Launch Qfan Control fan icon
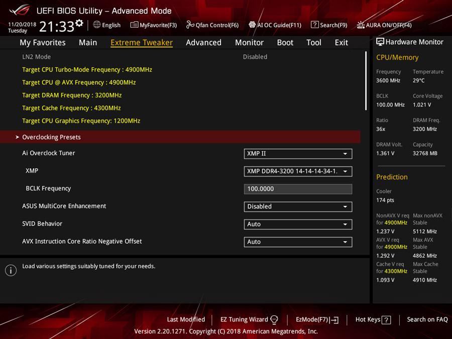The height and width of the screenshot is (339, 452). 190,25
